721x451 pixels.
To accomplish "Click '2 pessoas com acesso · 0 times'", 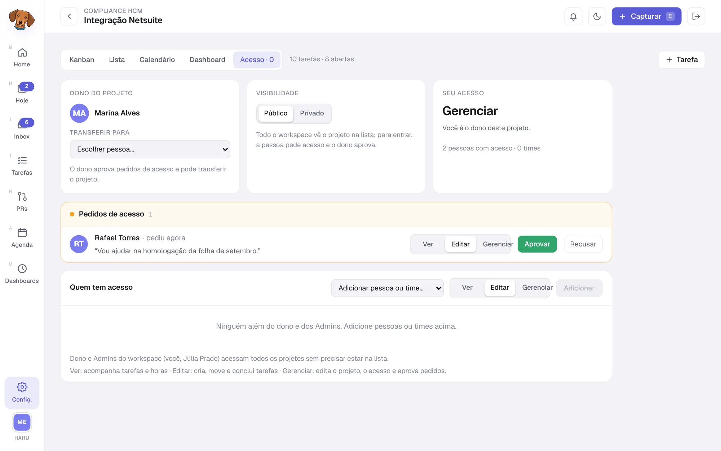I will click(x=491, y=148).
